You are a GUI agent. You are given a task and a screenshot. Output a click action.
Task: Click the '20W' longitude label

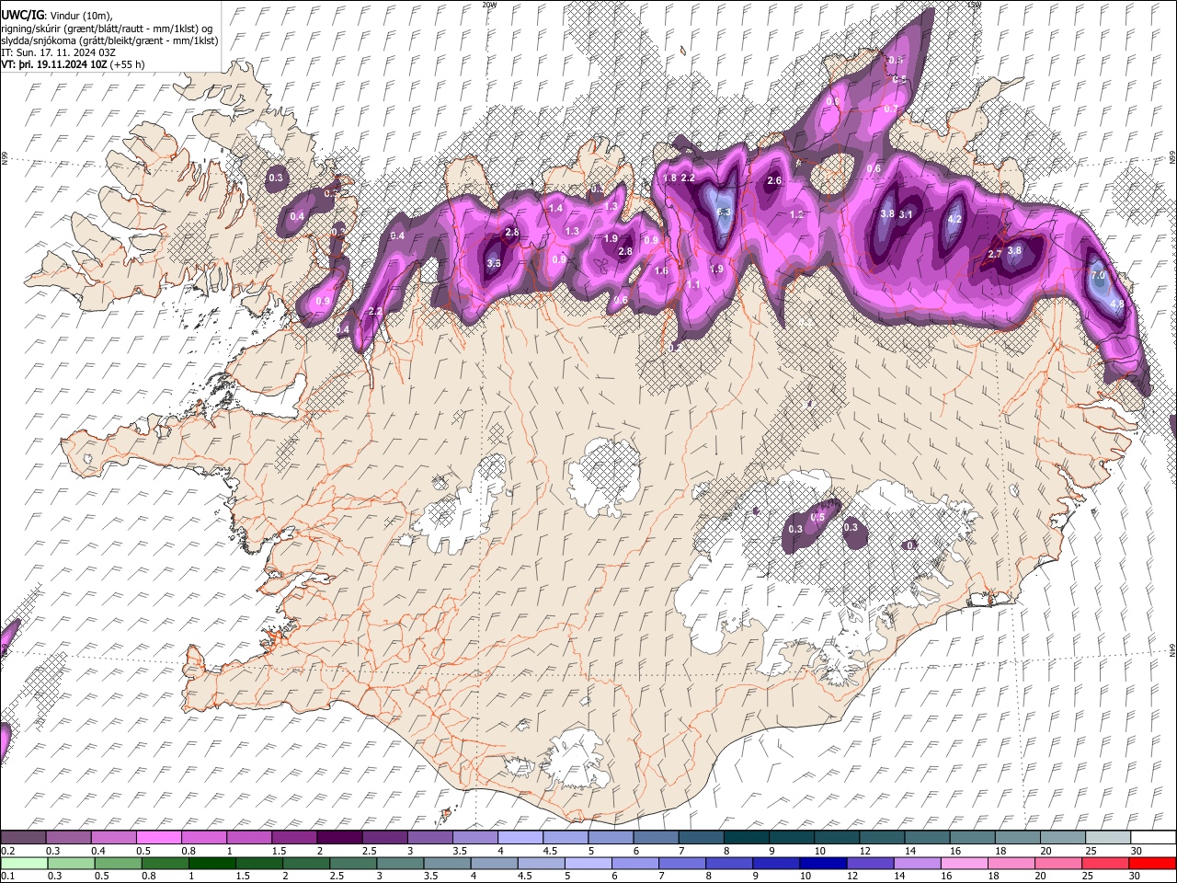coord(488,5)
